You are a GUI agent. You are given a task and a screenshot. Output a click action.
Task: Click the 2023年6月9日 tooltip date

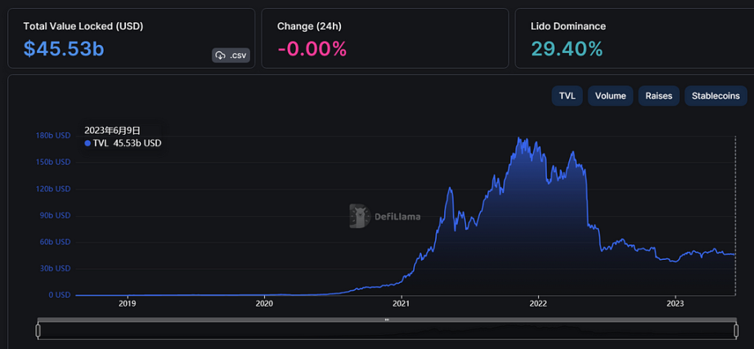[x=112, y=130]
